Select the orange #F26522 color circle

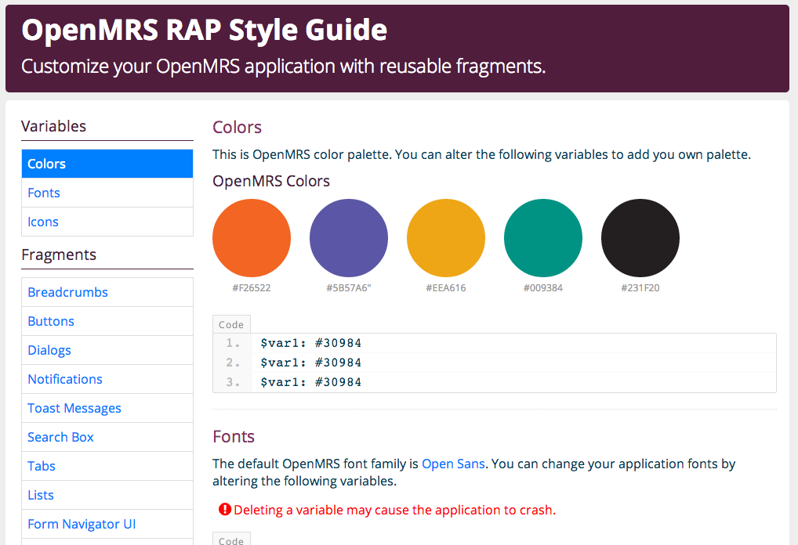(x=252, y=238)
